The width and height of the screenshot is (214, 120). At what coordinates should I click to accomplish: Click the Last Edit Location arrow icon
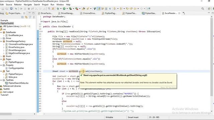click(127, 9)
